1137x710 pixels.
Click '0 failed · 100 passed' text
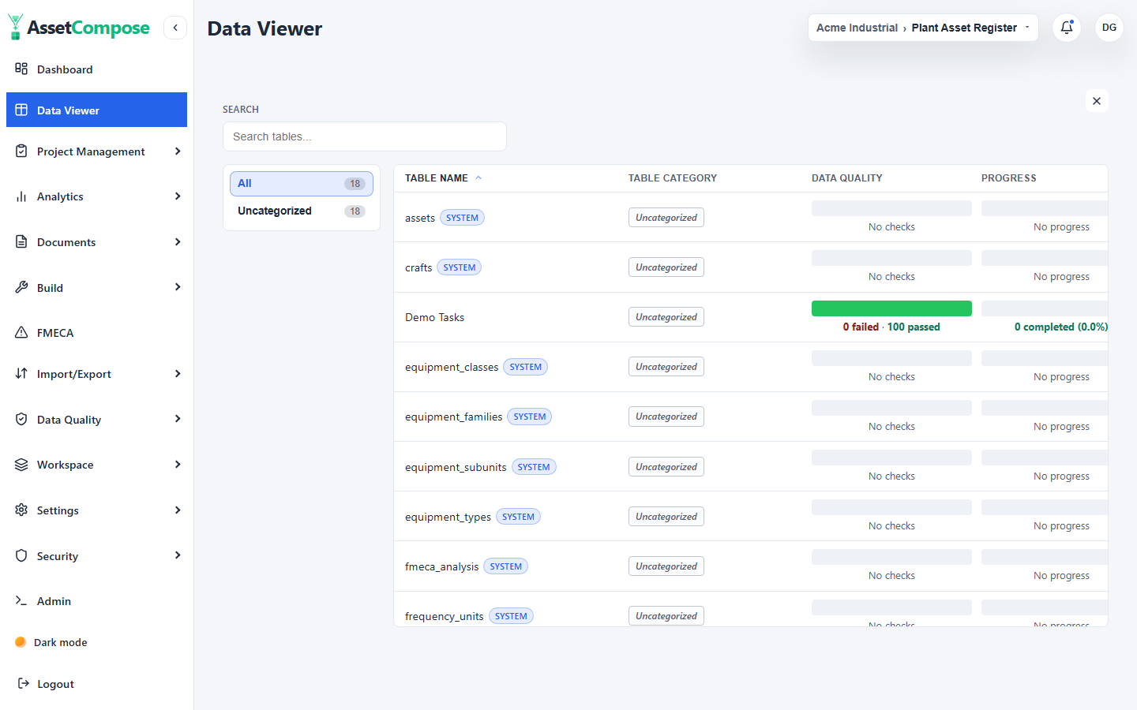click(891, 327)
